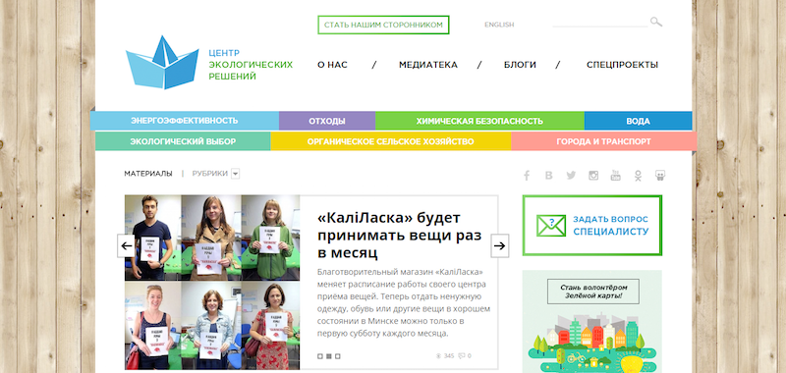Open the Facebook social icon
Screen dimensions: 786x373
pos(527,176)
